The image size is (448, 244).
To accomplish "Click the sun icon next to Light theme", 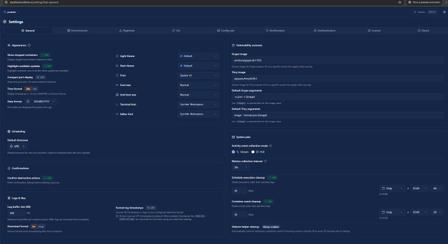I will pyautogui.click(x=117, y=56).
